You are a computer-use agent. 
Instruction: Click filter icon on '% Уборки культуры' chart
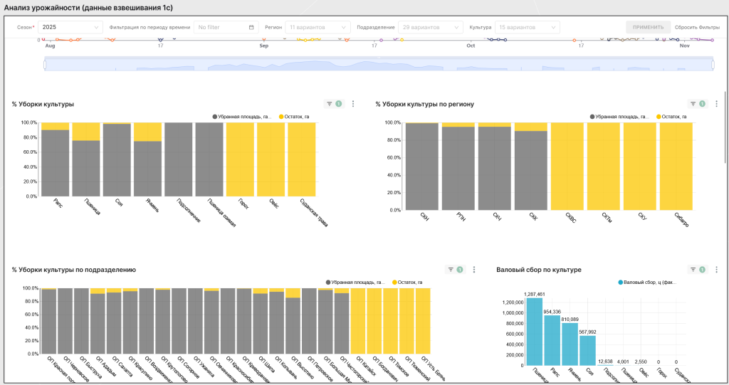pyautogui.click(x=330, y=104)
